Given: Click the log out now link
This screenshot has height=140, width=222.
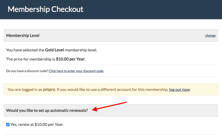Looking at the screenshot, I should tap(179, 90).
